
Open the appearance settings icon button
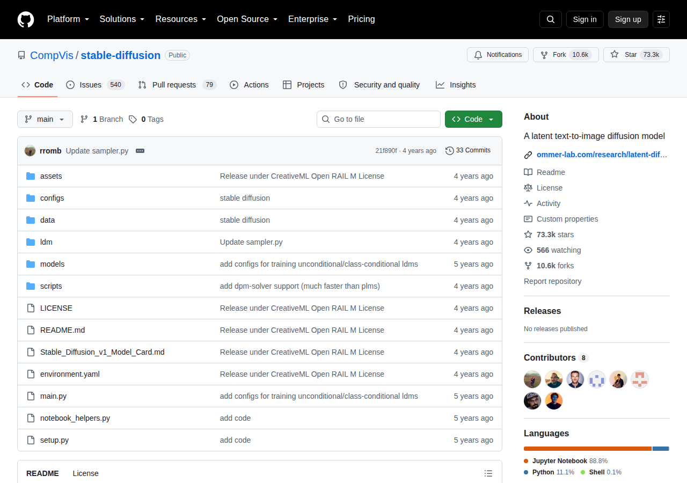click(661, 19)
